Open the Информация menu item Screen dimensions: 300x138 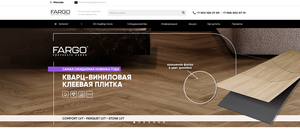pos(169,24)
